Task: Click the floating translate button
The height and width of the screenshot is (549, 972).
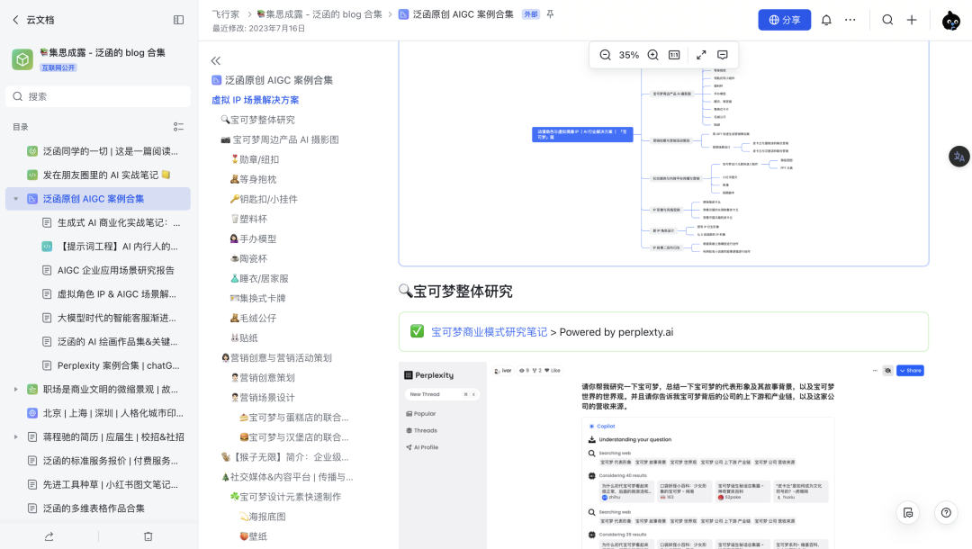Action: pyautogui.click(x=959, y=156)
